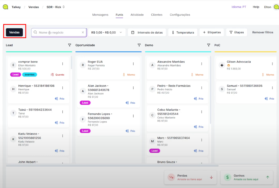The height and width of the screenshot is (188, 279).
Task: Open three-dot menu on comprar bone card
Action: pos(62,64)
